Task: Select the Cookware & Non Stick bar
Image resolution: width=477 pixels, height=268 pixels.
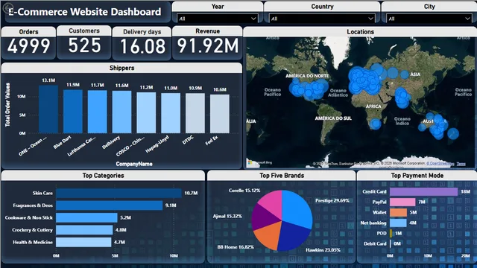Action: [x=86, y=217]
